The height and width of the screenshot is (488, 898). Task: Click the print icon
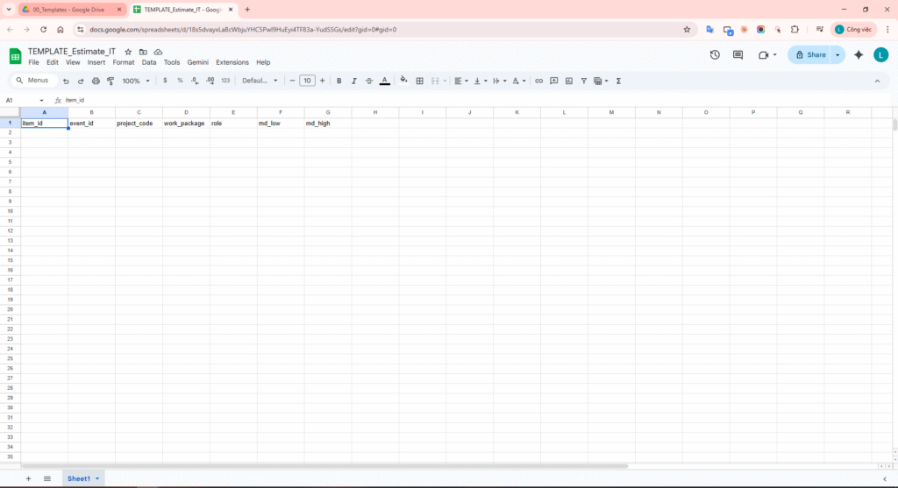(x=96, y=81)
